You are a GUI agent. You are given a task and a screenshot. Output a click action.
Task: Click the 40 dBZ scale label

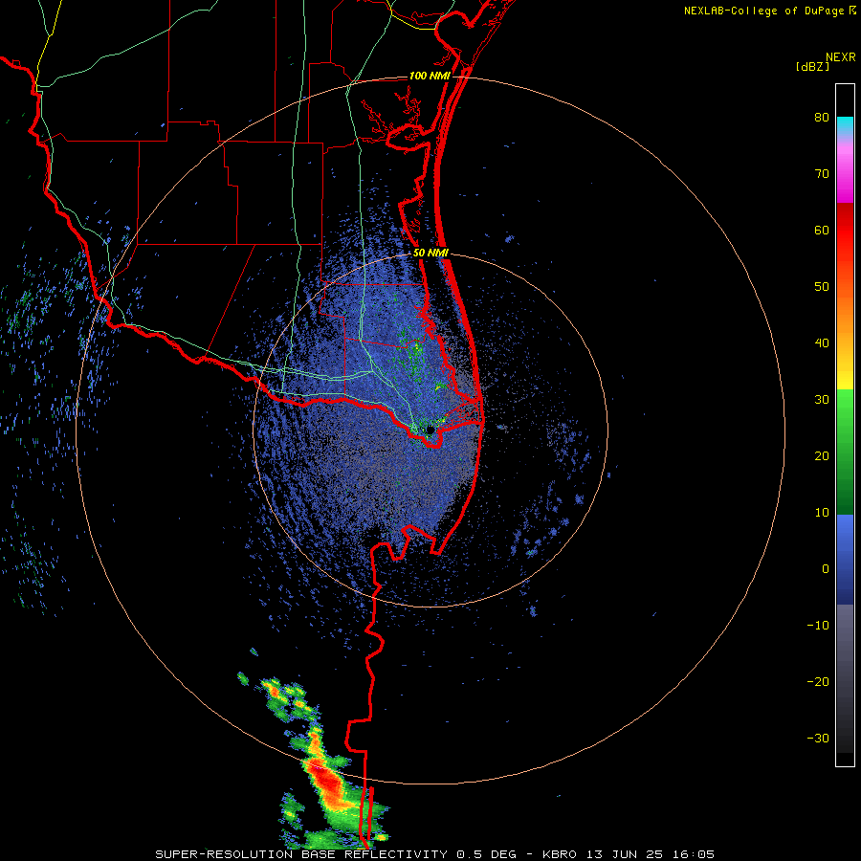(822, 343)
